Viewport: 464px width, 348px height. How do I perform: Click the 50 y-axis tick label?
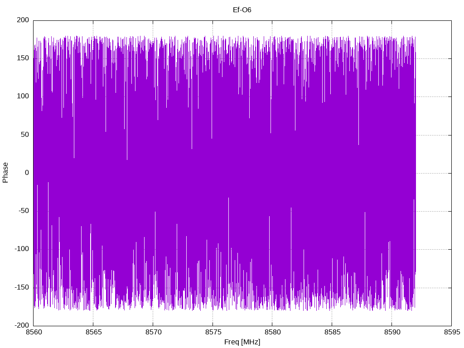[x=25, y=135]
